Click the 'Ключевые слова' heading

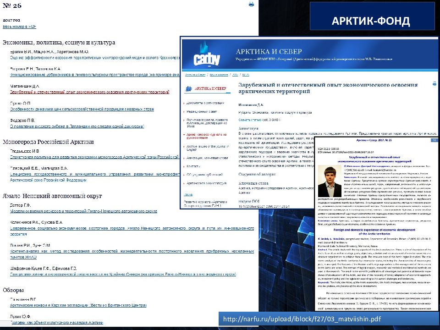[253, 183]
